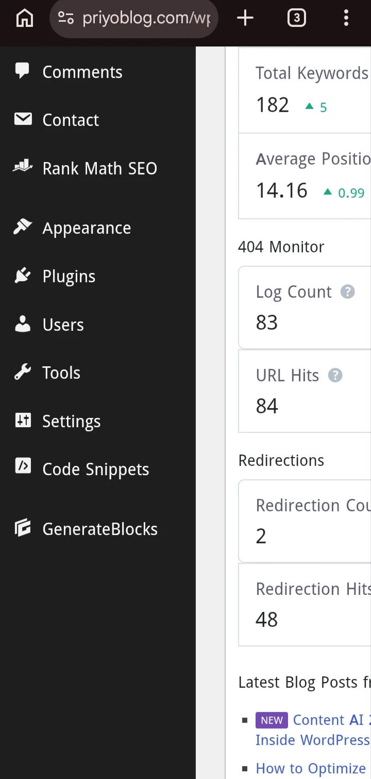Open the browser three-dot menu
The image size is (371, 779).
(346, 19)
